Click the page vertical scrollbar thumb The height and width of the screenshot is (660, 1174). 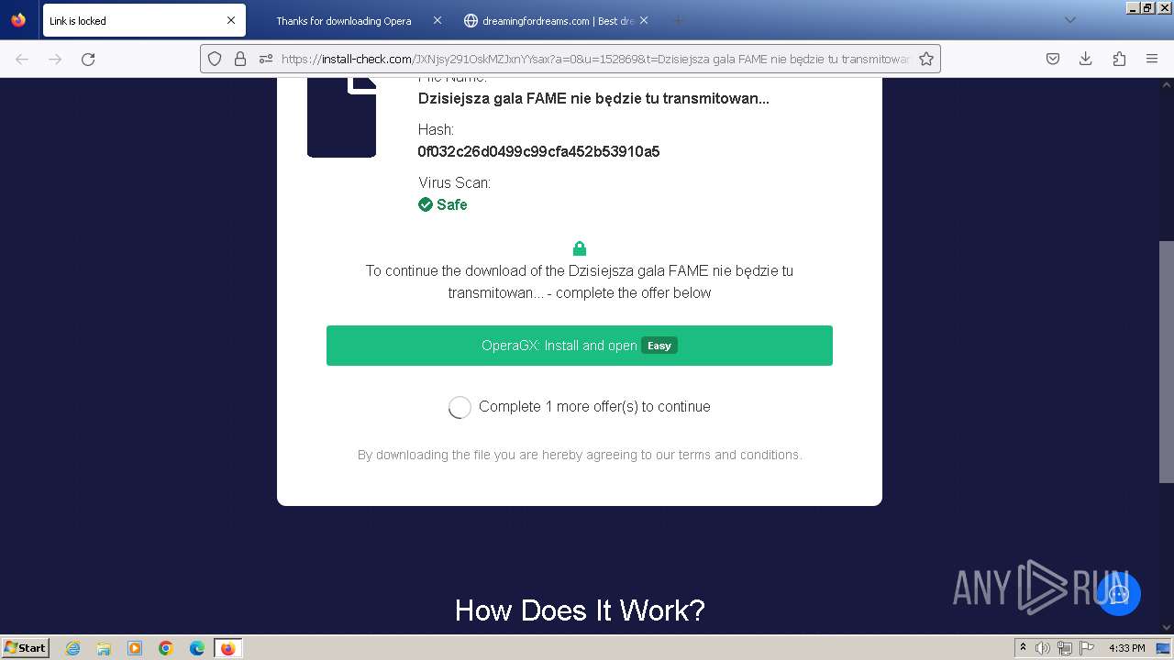click(1166, 361)
